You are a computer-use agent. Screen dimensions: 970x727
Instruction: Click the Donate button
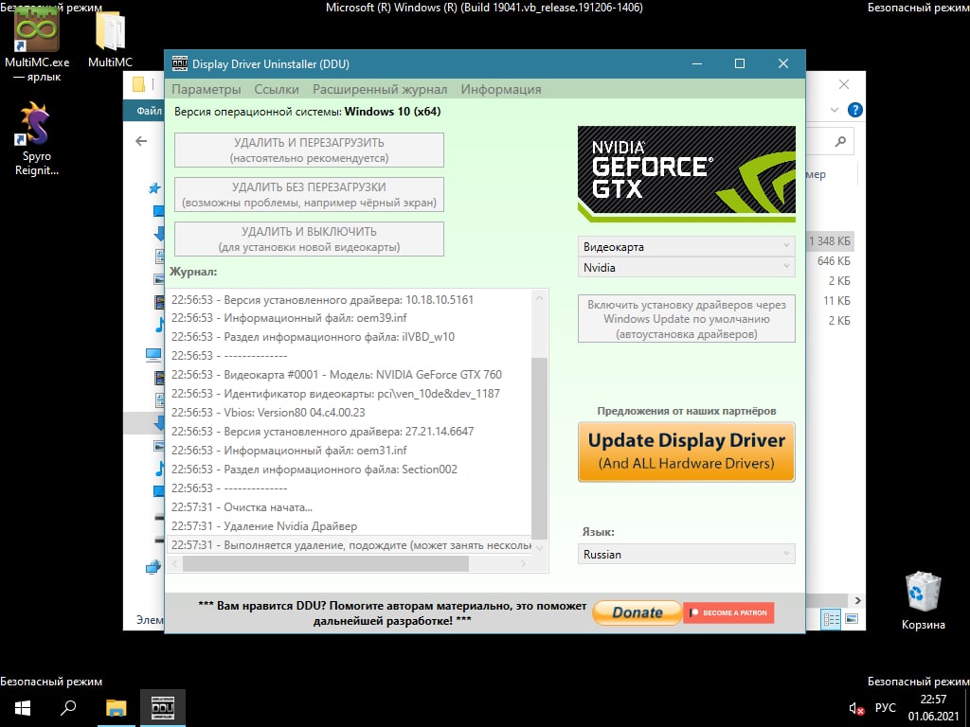(638, 612)
